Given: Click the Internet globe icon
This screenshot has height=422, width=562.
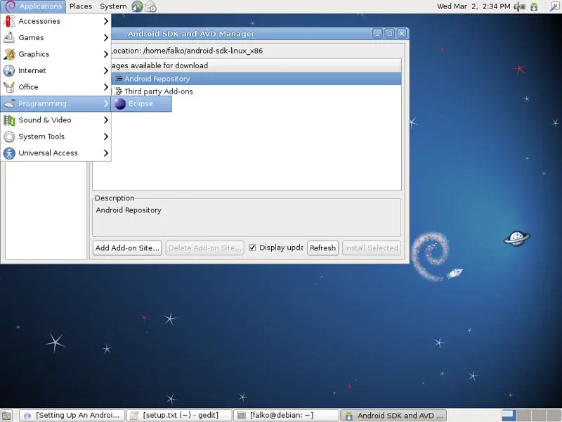Looking at the screenshot, I should point(9,71).
